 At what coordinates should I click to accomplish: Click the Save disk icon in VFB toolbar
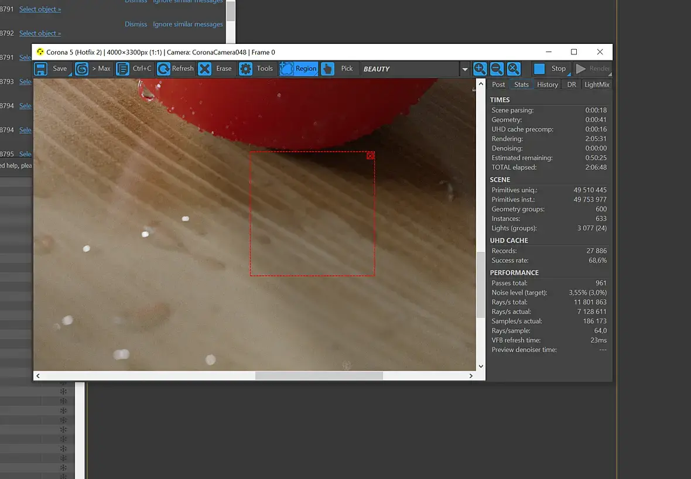tap(41, 69)
